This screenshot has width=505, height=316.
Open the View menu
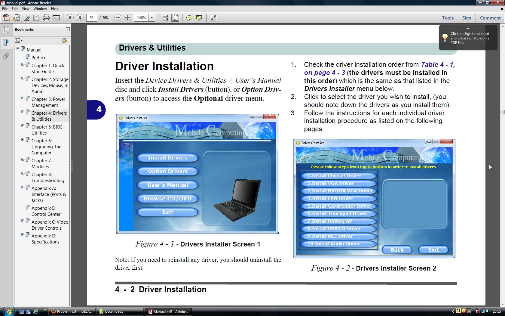[x=26, y=9]
